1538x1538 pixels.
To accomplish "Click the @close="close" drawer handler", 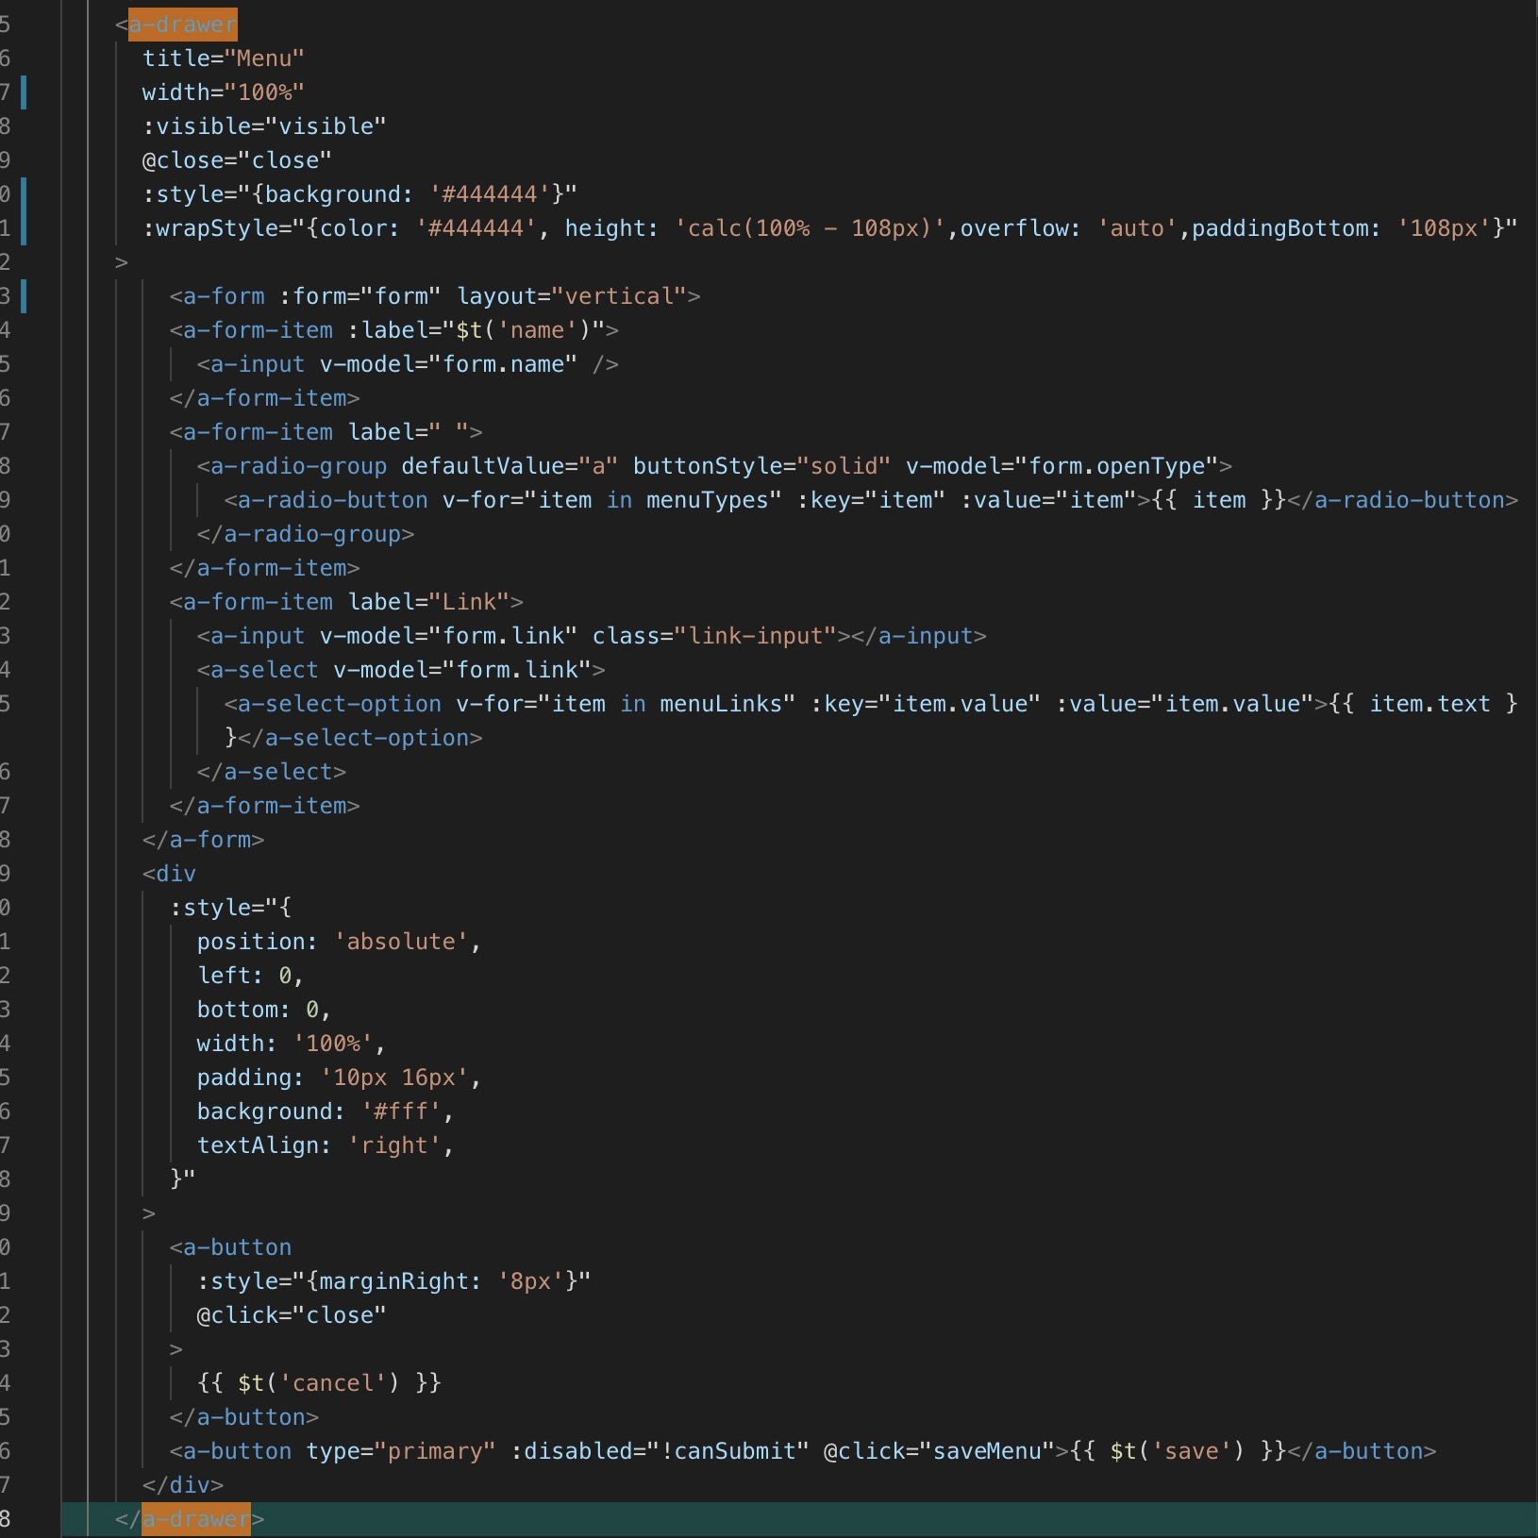I will [237, 160].
